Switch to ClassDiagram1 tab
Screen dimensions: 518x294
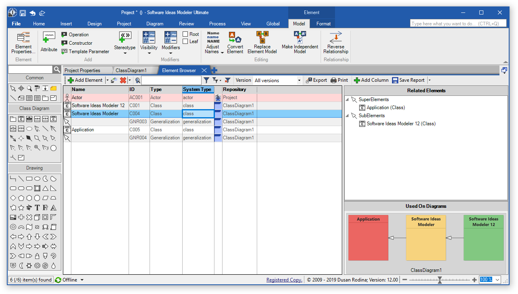pyautogui.click(x=131, y=70)
